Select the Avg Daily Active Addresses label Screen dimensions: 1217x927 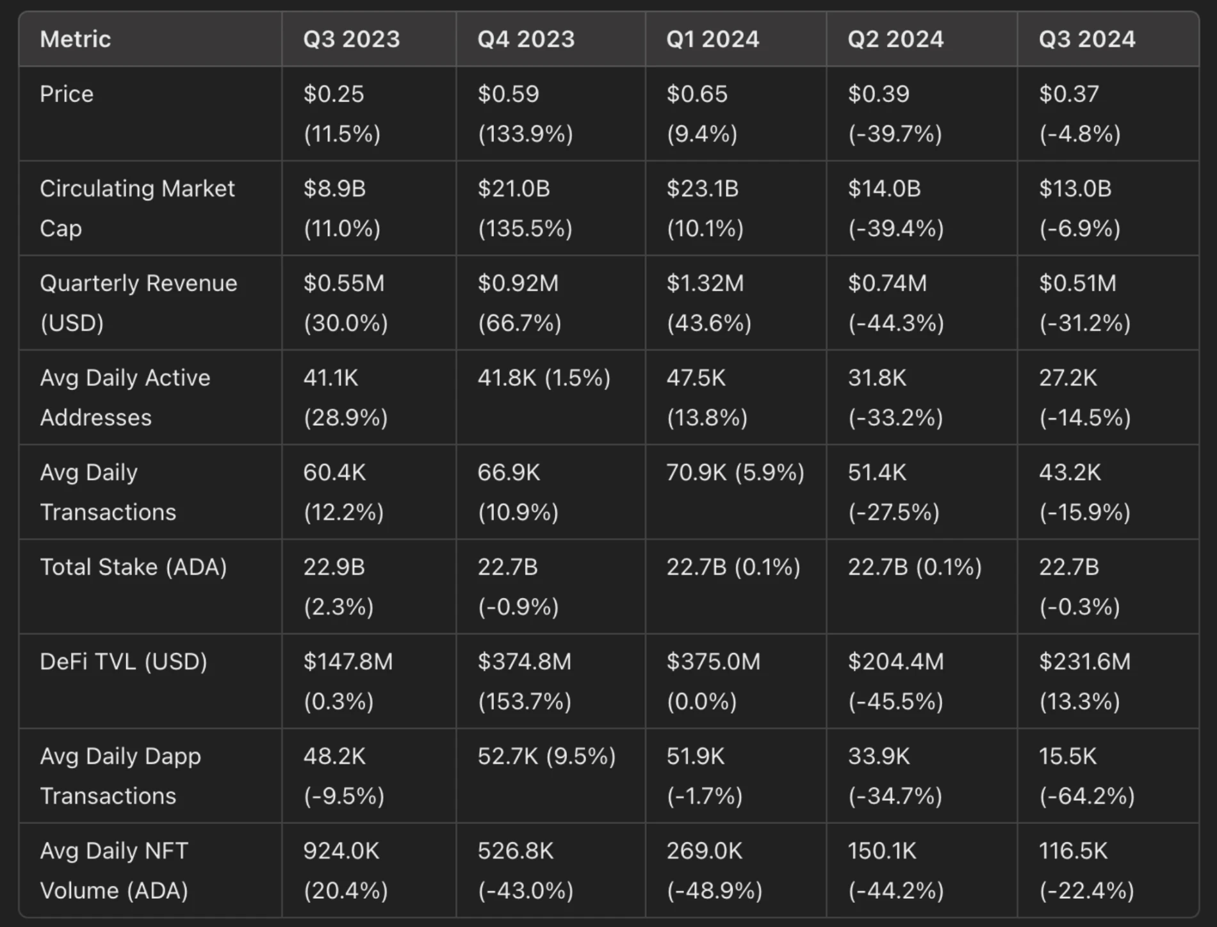pyautogui.click(x=125, y=398)
